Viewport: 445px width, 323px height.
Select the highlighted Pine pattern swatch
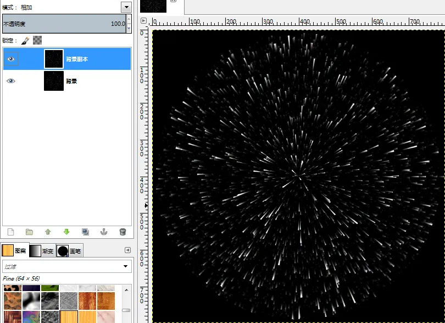point(69,317)
